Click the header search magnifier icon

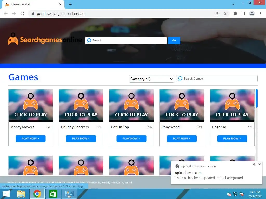click(89, 40)
